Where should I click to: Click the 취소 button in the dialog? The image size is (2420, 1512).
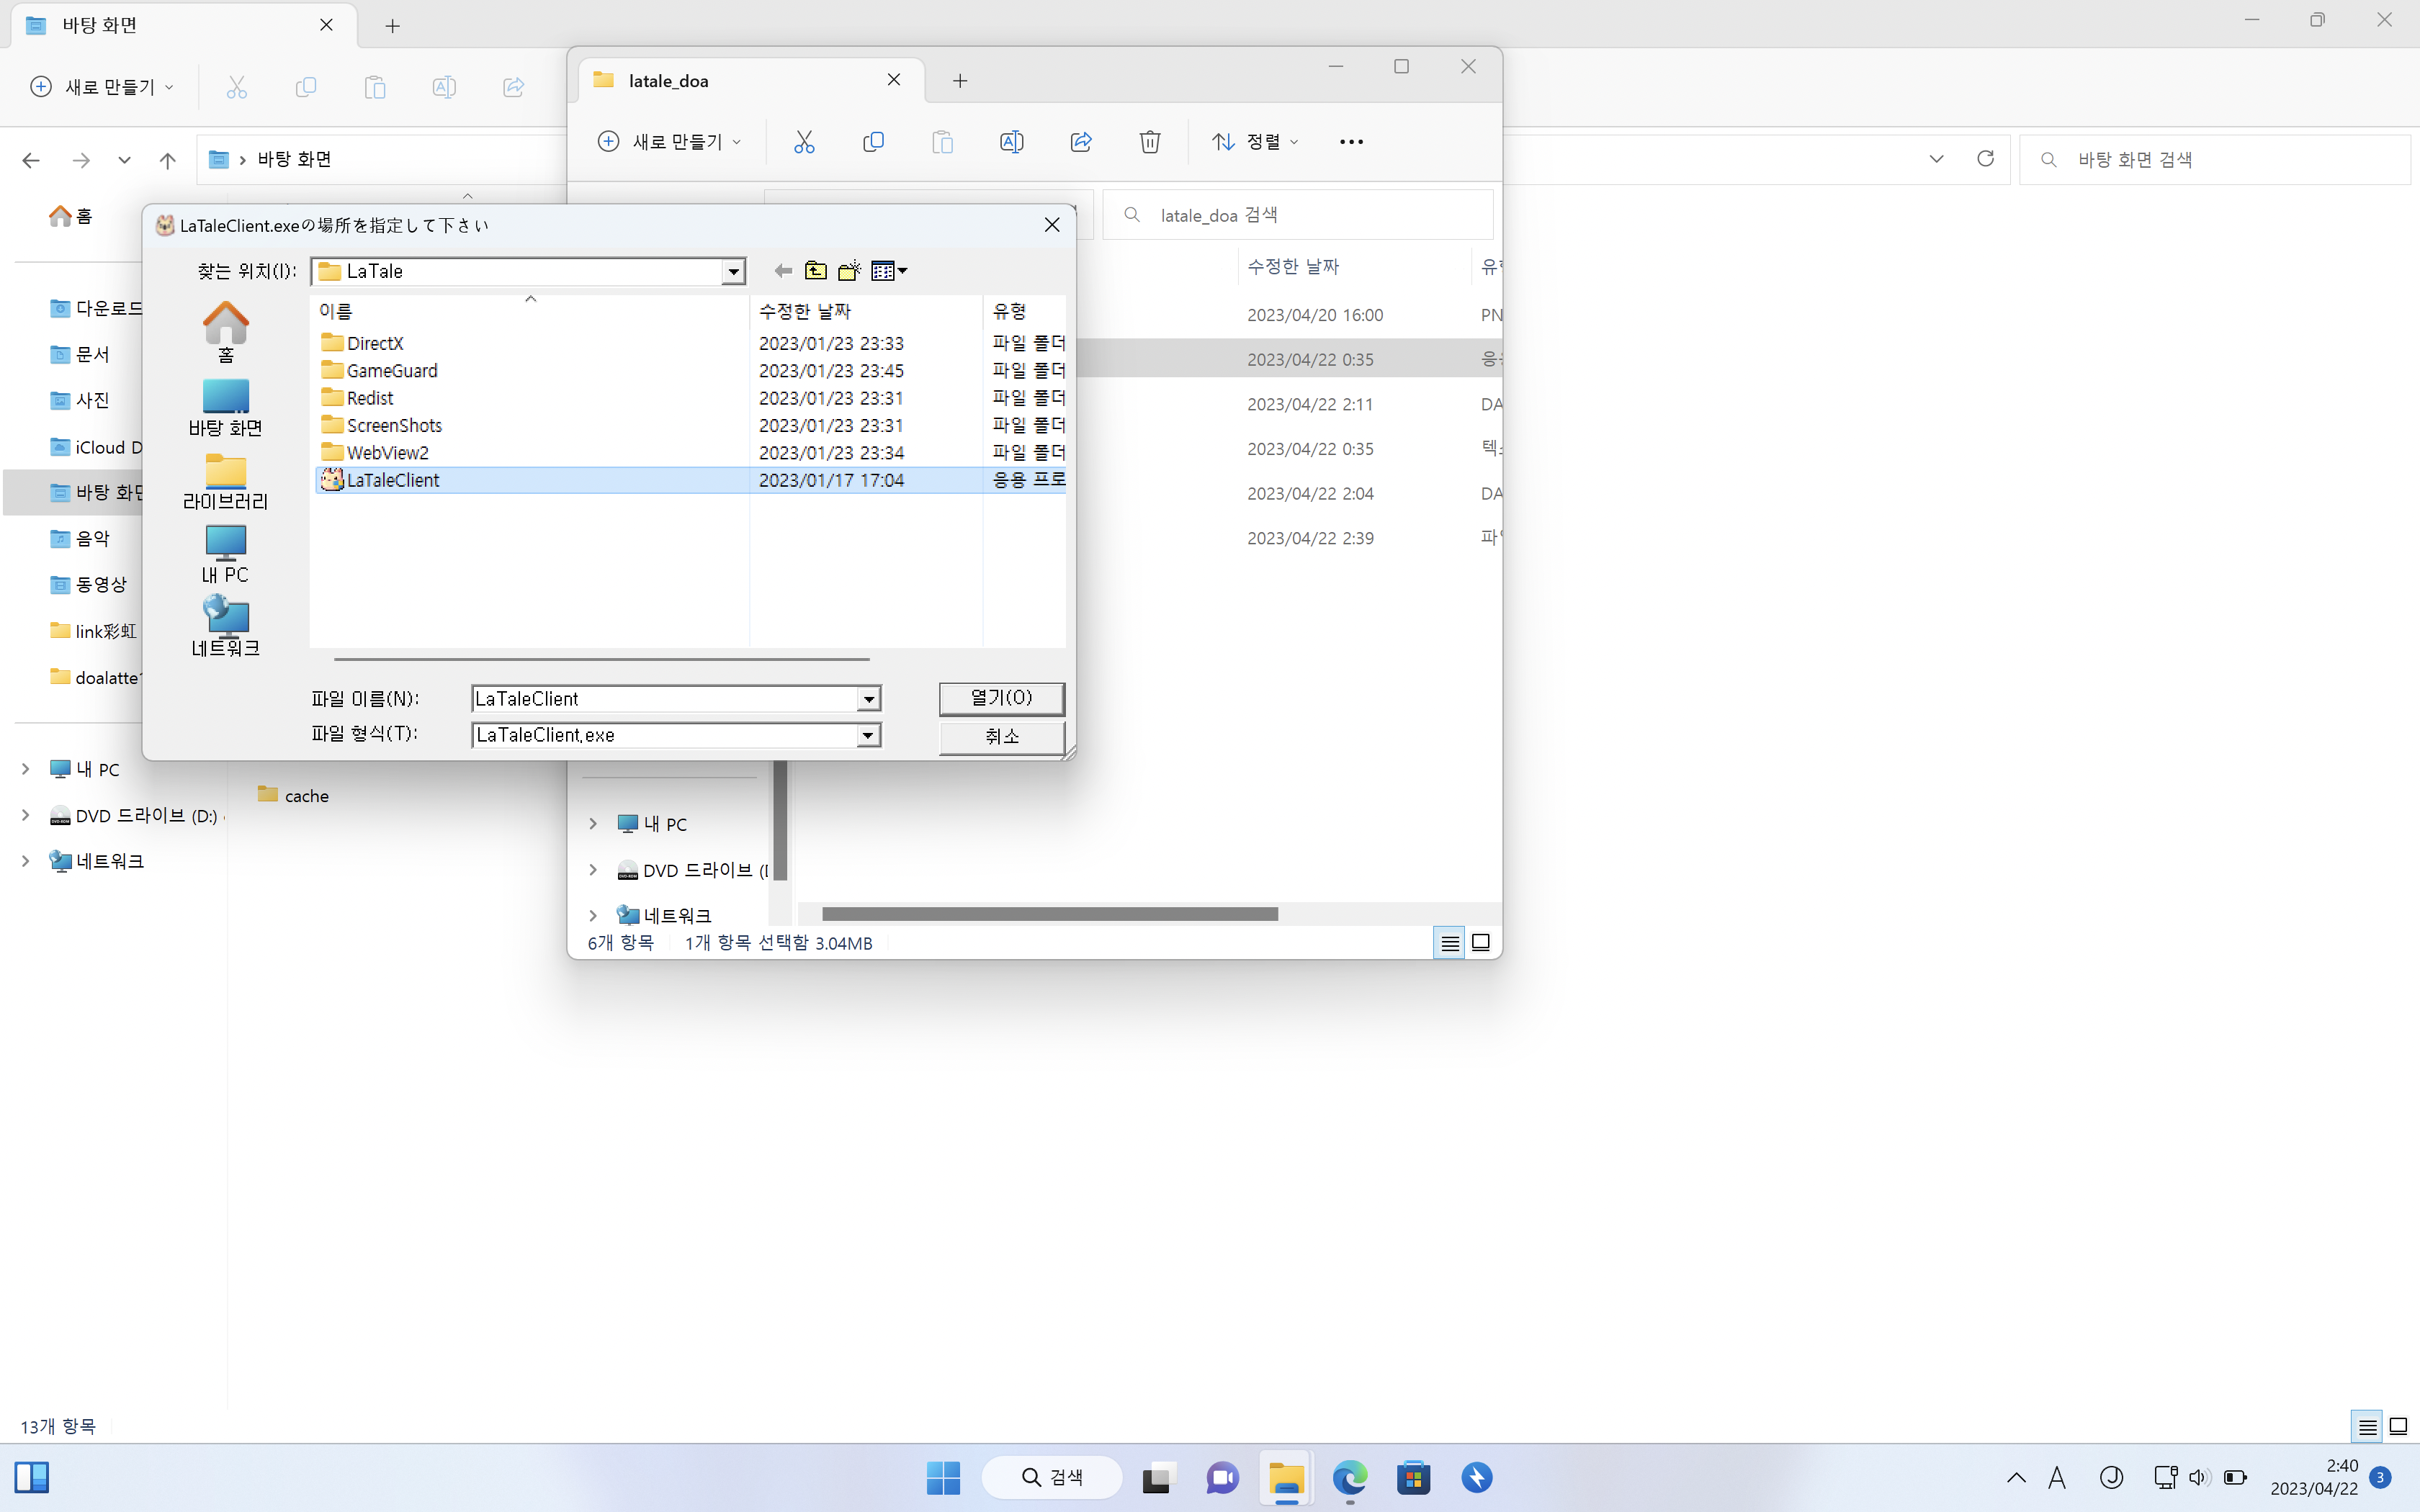(1001, 737)
